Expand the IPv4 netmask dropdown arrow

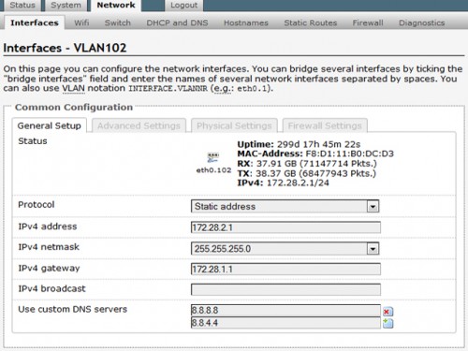(373, 249)
